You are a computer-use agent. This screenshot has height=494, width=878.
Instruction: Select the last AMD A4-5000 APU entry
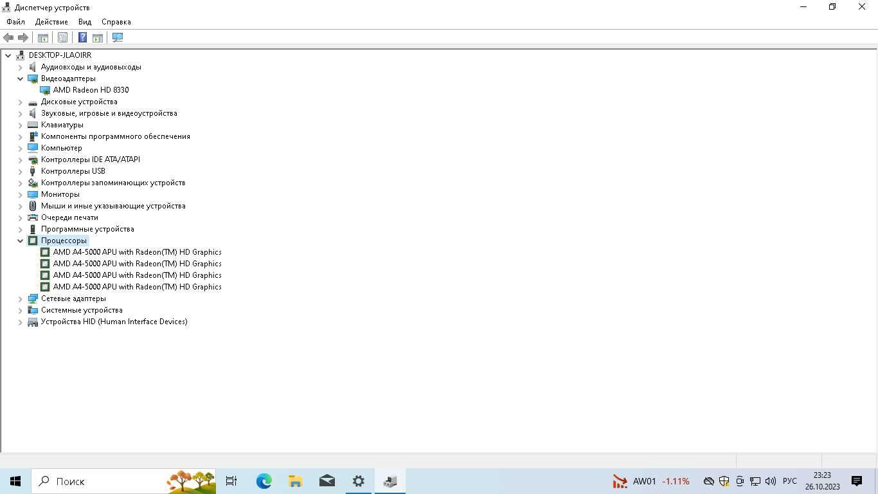[137, 287]
